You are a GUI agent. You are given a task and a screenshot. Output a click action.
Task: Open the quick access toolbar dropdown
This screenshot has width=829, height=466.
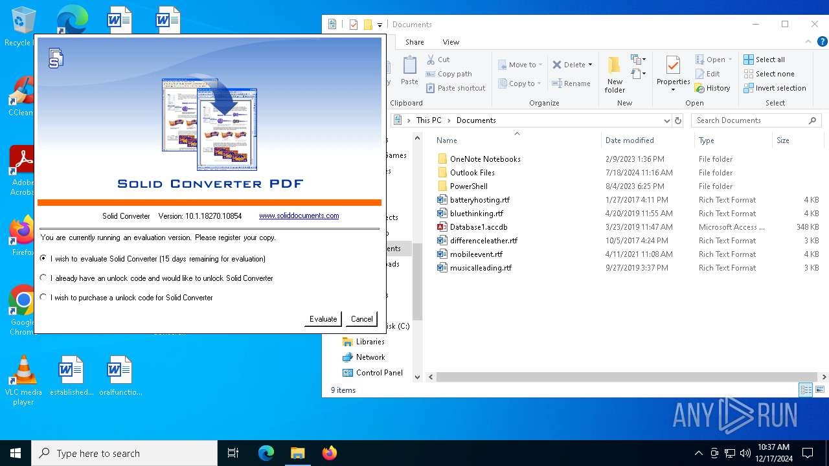point(380,25)
